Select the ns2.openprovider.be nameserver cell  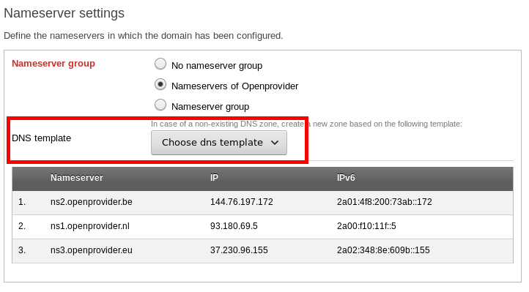coord(92,202)
